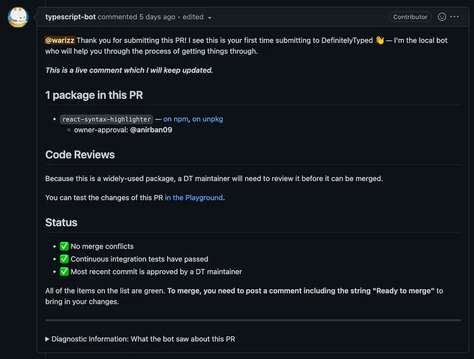Select the green check beside 'No merge conflicts'
The width and height of the screenshot is (474, 359).
click(64, 246)
